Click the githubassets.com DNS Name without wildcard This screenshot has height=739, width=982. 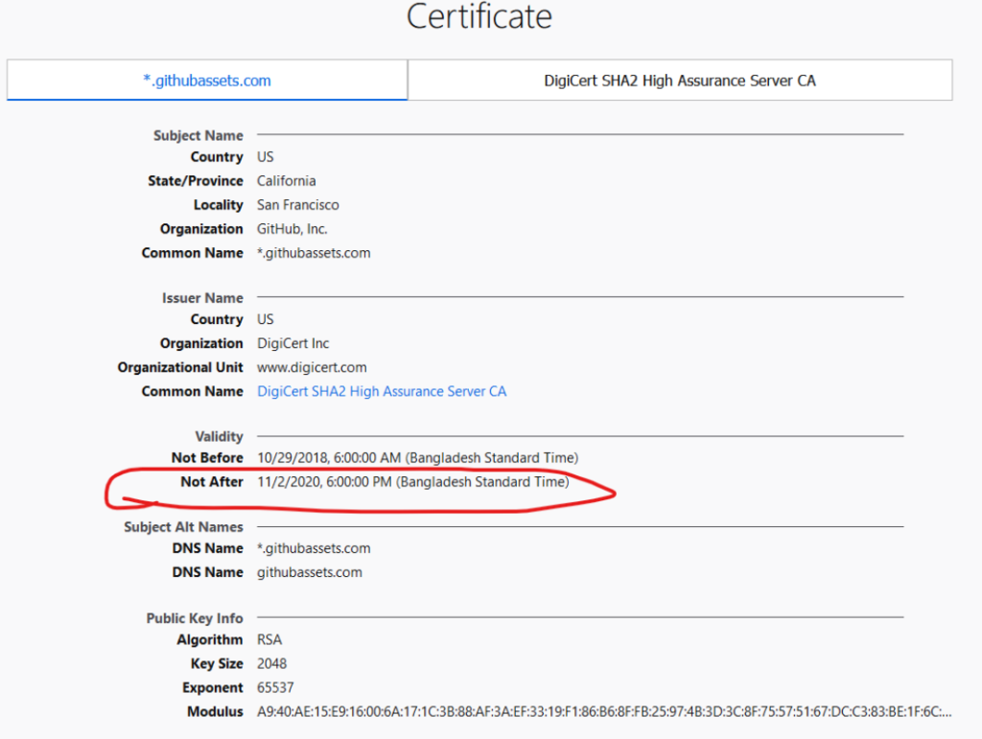click(x=310, y=572)
